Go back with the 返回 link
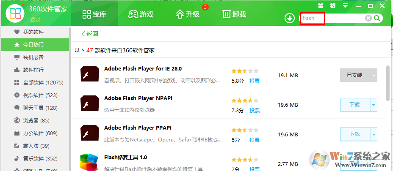Viewport: 393px width, 171px height. [90, 34]
